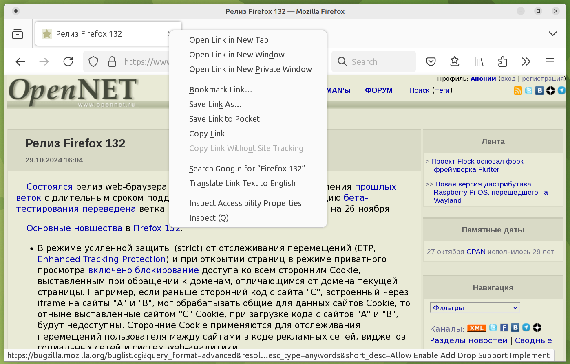
Task: Expand the more tools overflow chevron
Action: click(526, 61)
